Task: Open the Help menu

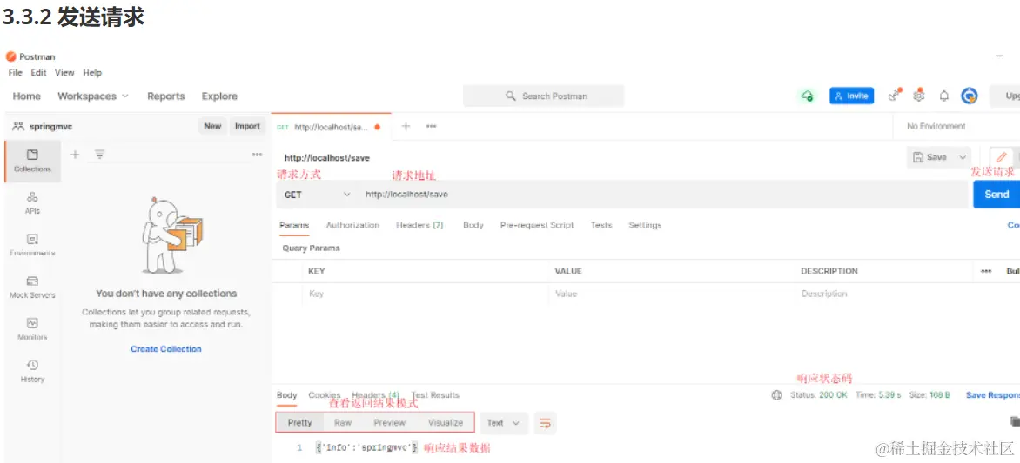Action: pyautogui.click(x=92, y=73)
